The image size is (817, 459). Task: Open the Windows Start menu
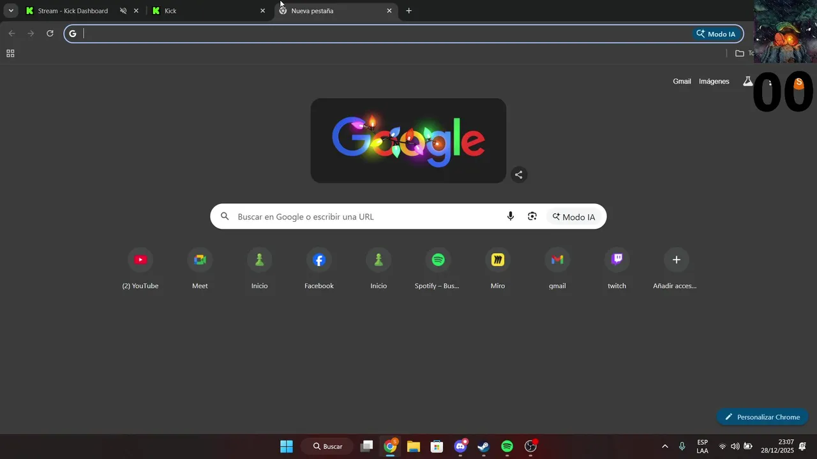[x=287, y=446]
